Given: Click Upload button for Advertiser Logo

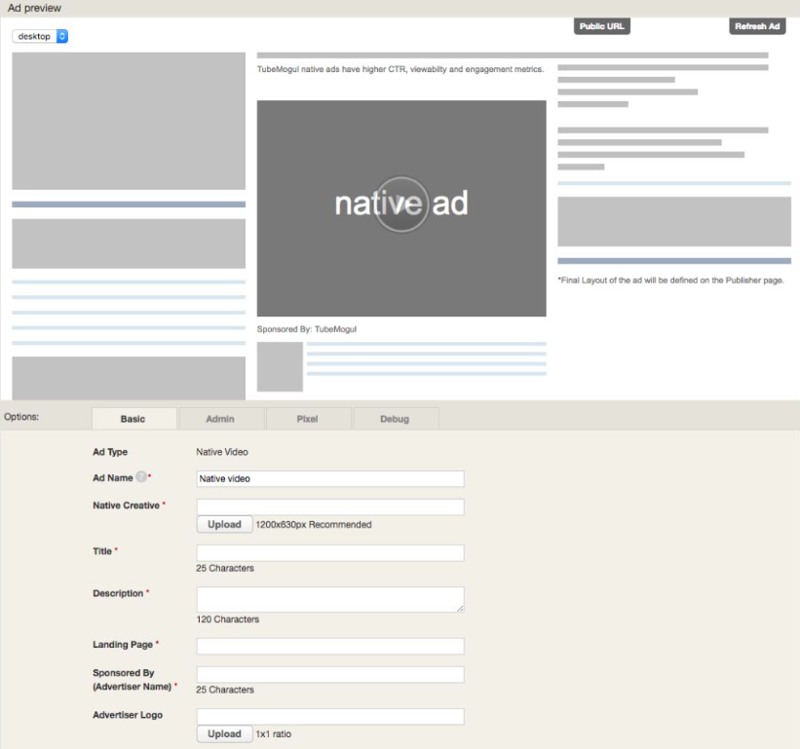Looking at the screenshot, I should pos(224,733).
